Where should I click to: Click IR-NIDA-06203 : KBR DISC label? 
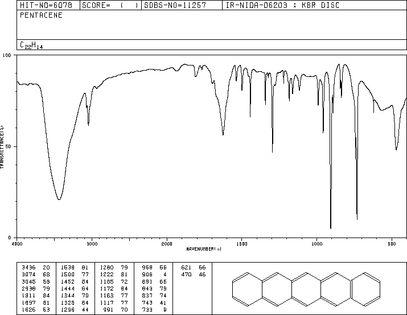point(282,5)
